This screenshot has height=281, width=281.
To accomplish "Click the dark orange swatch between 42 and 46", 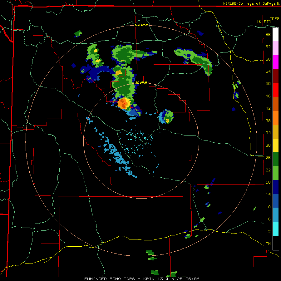I will pyautogui.click(x=276, y=104).
